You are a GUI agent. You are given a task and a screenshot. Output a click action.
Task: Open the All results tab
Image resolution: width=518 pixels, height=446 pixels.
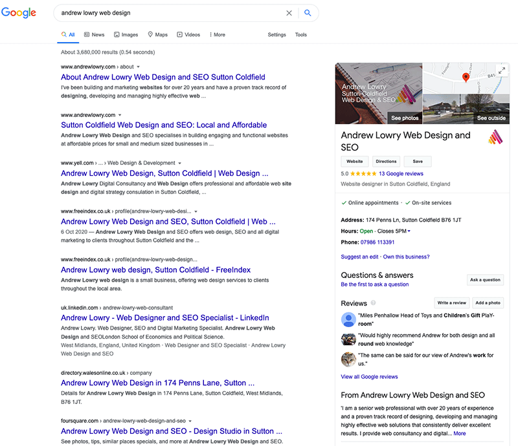click(x=68, y=35)
